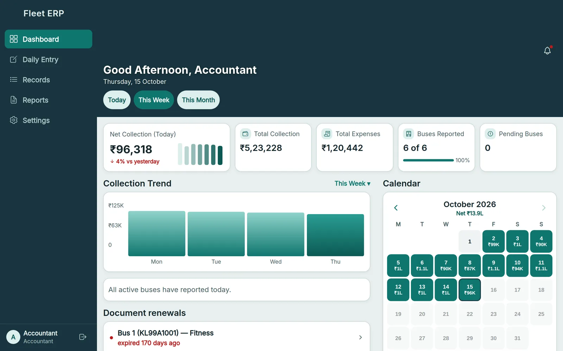Open the Collection Trend This Week dropdown
This screenshot has height=351, width=563.
(x=352, y=184)
